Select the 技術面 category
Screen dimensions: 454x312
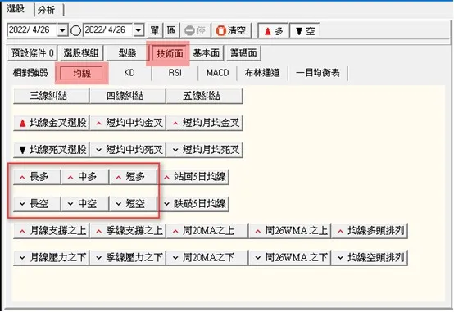tap(170, 53)
